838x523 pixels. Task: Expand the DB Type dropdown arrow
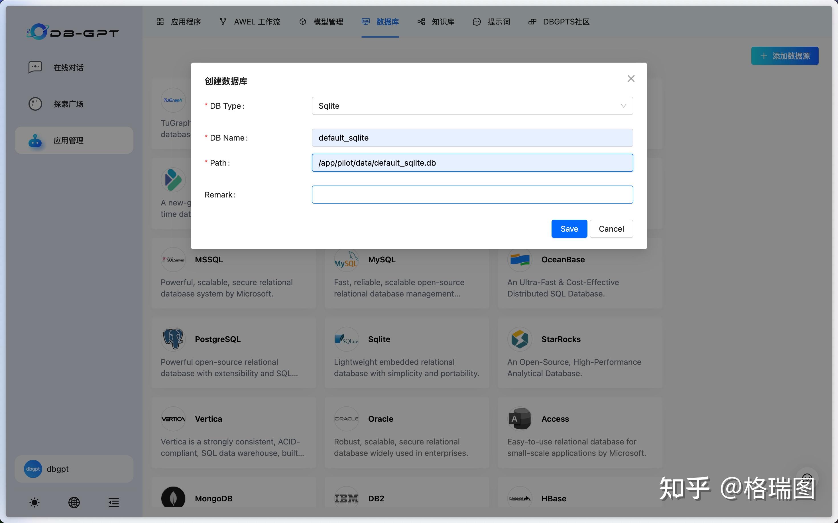point(623,106)
